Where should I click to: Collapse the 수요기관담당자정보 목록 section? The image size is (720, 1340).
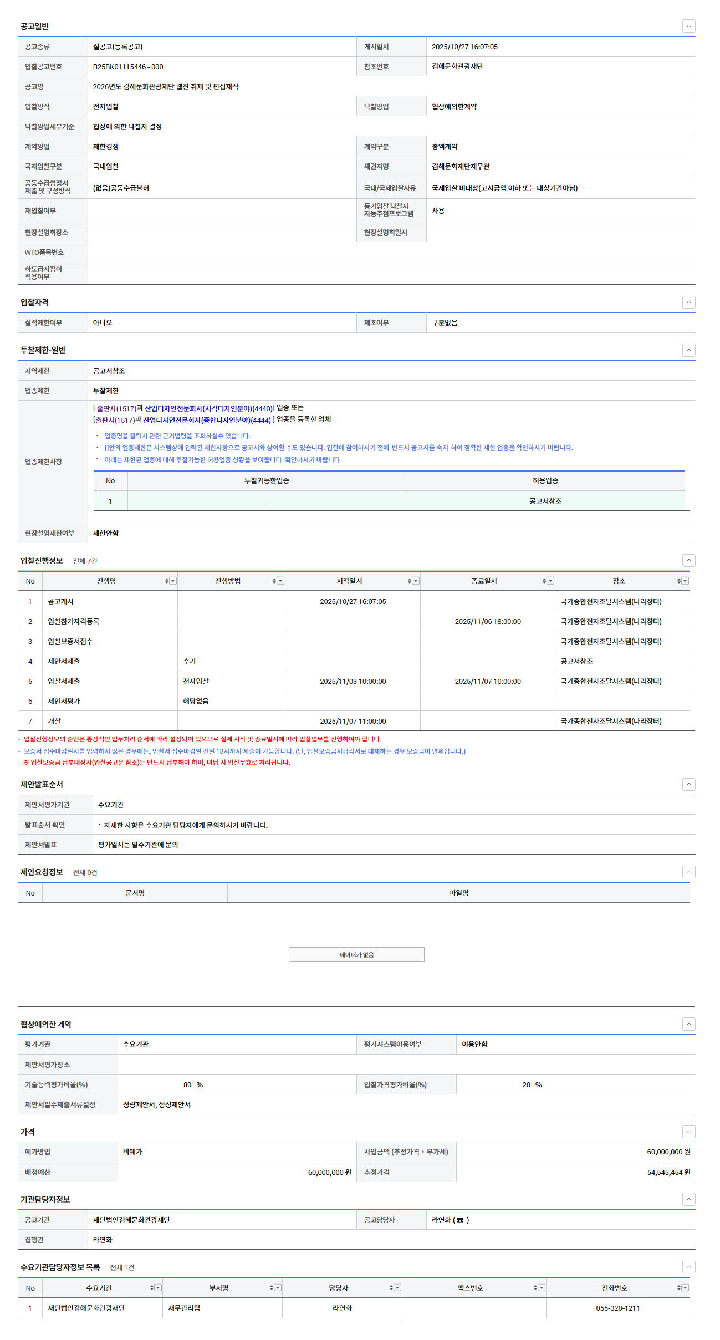click(x=688, y=1267)
